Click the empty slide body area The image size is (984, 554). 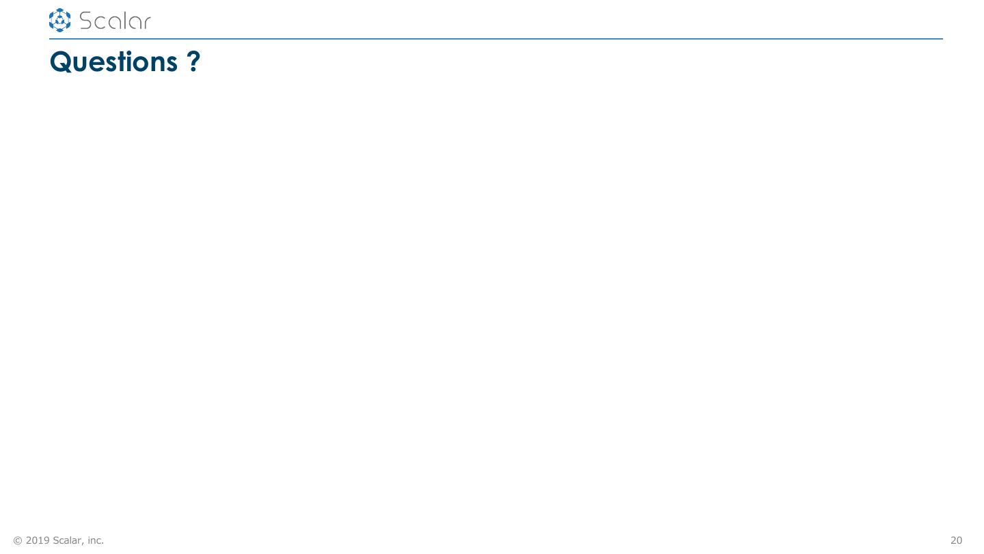click(x=492, y=301)
